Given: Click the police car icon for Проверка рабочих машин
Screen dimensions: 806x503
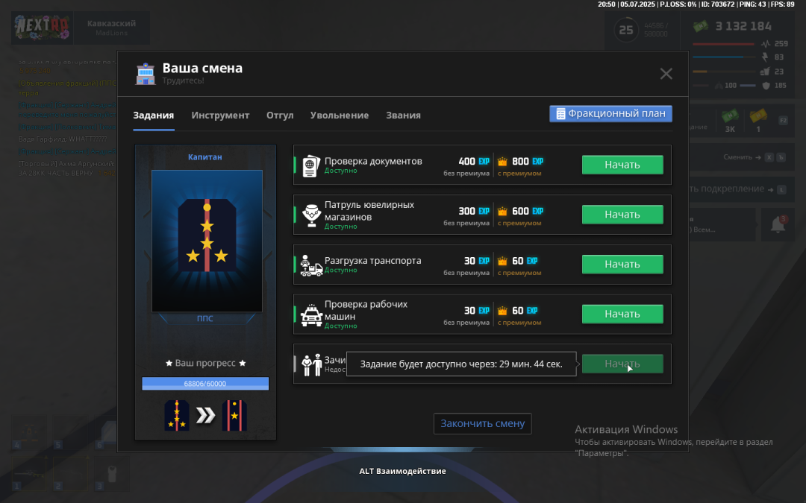Looking at the screenshot, I should point(311,314).
